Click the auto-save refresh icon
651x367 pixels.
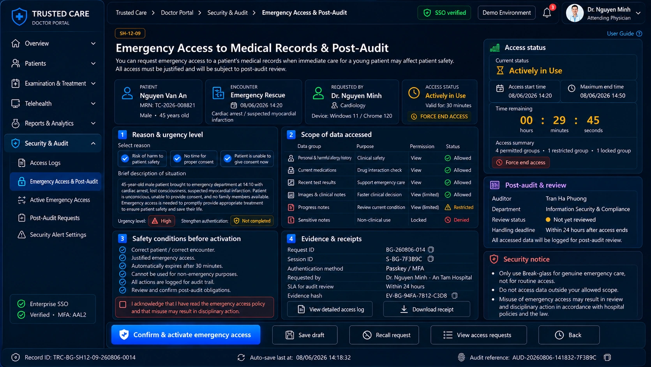(241, 357)
